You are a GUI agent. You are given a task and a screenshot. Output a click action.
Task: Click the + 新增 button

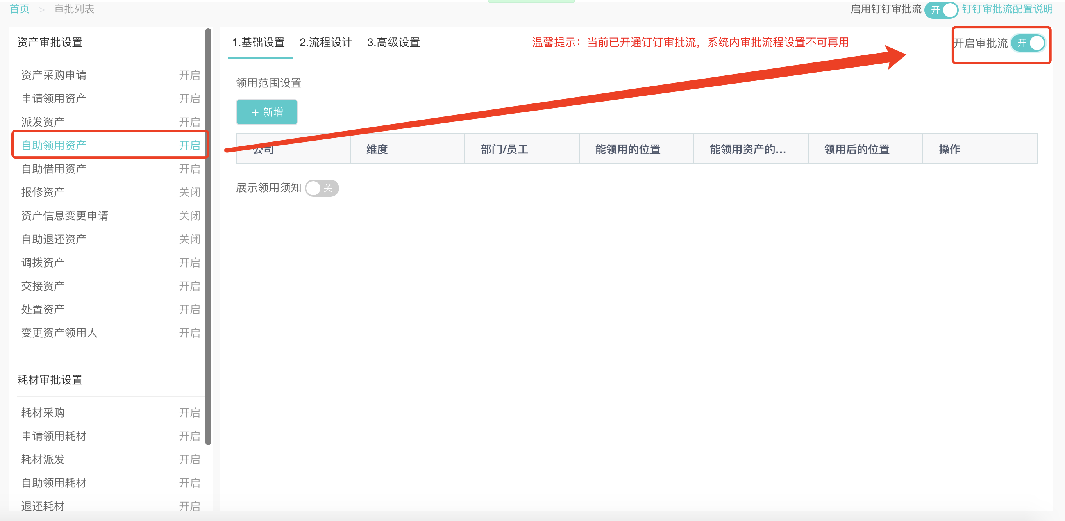tap(267, 112)
